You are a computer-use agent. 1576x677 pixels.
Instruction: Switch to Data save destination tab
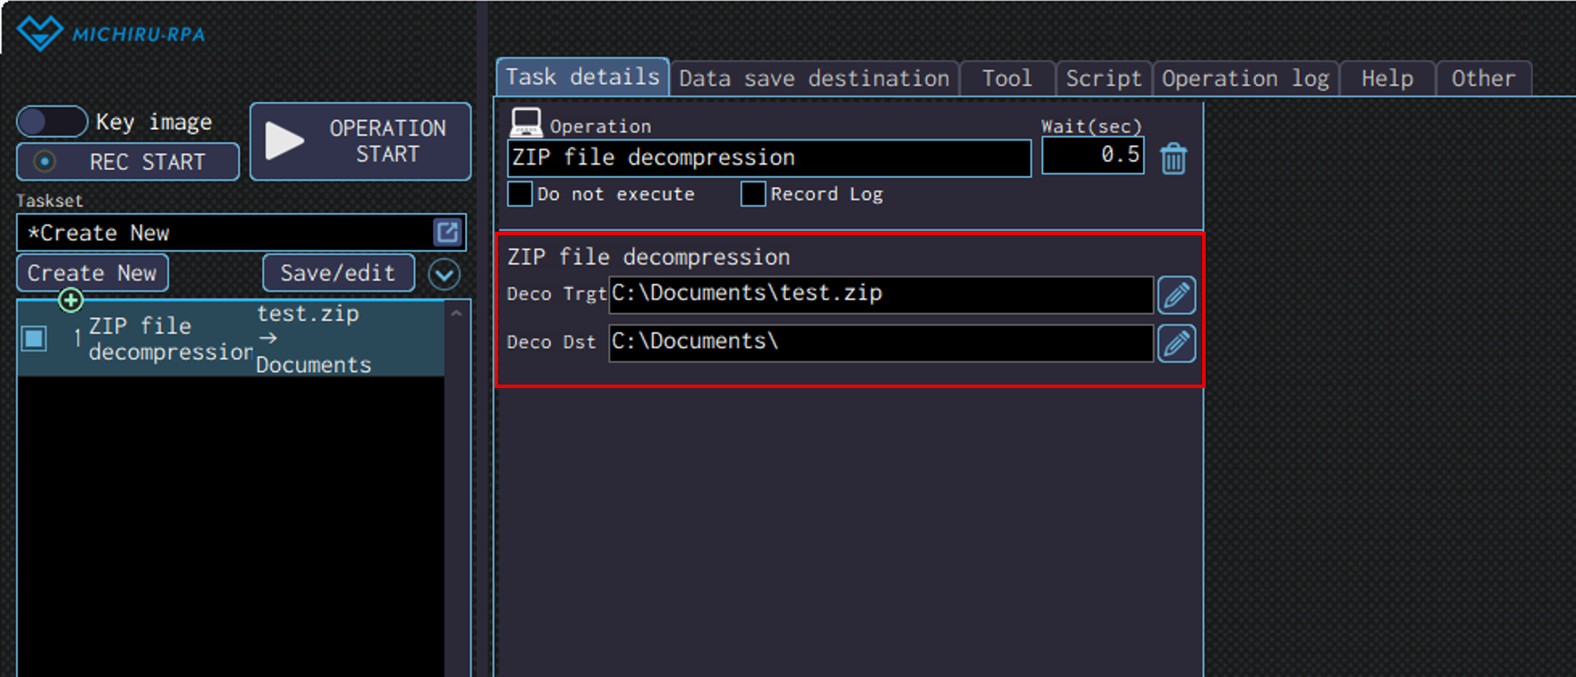[x=813, y=79]
